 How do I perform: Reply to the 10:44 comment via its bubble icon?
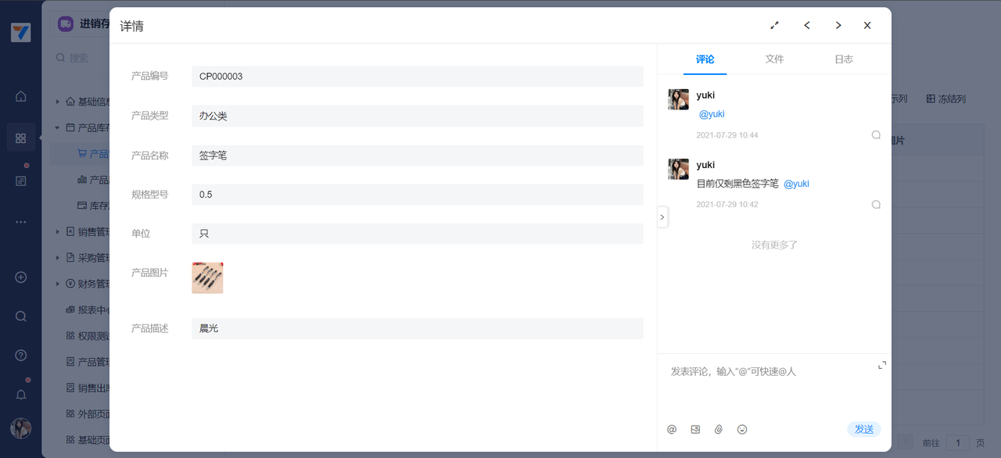pyautogui.click(x=876, y=134)
